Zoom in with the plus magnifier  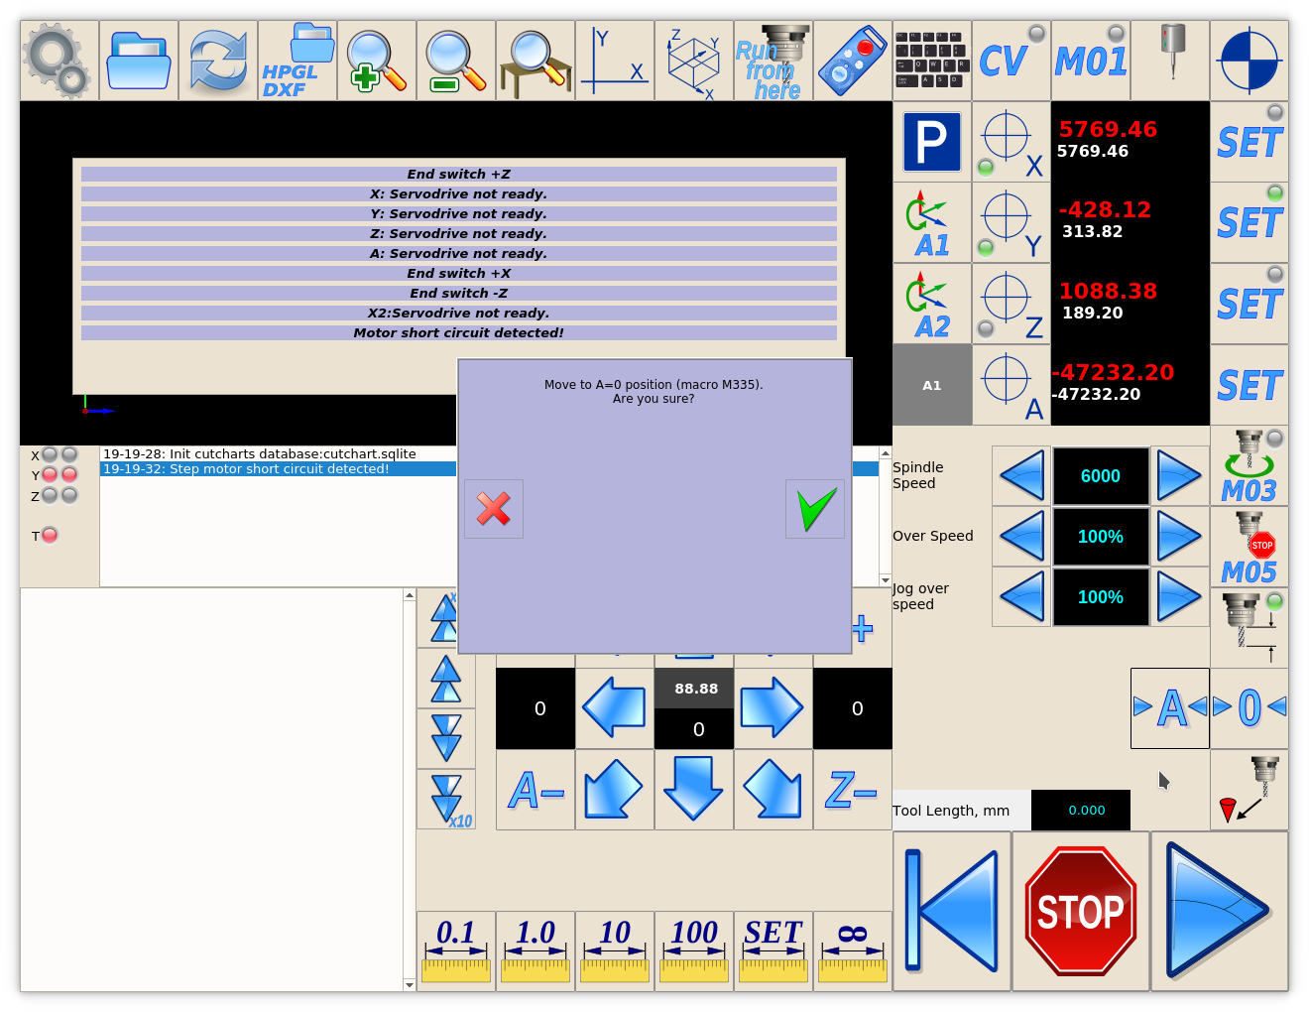[377, 61]
